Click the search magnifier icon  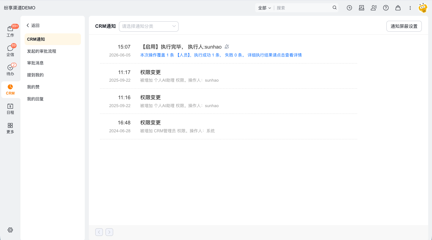(x=335, y=8)
